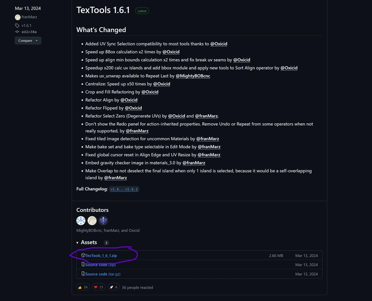Open the Compare dropdown
The image size is (372, 301).
click(28, 40)
